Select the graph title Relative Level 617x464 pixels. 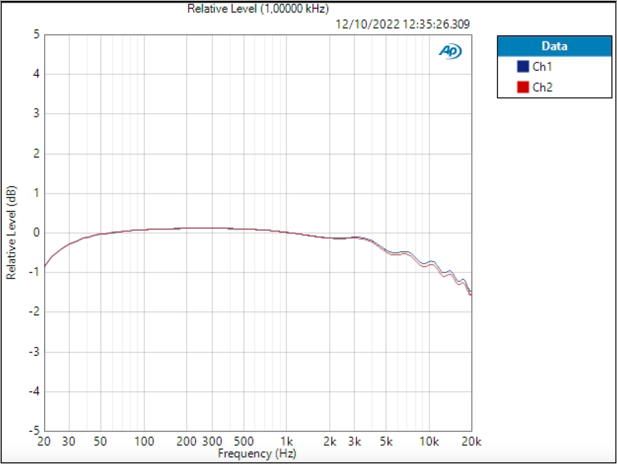click(x=257, y=9)
